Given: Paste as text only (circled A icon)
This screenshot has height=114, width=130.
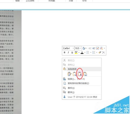Looking at the screenshot, I should click(80, 74).
